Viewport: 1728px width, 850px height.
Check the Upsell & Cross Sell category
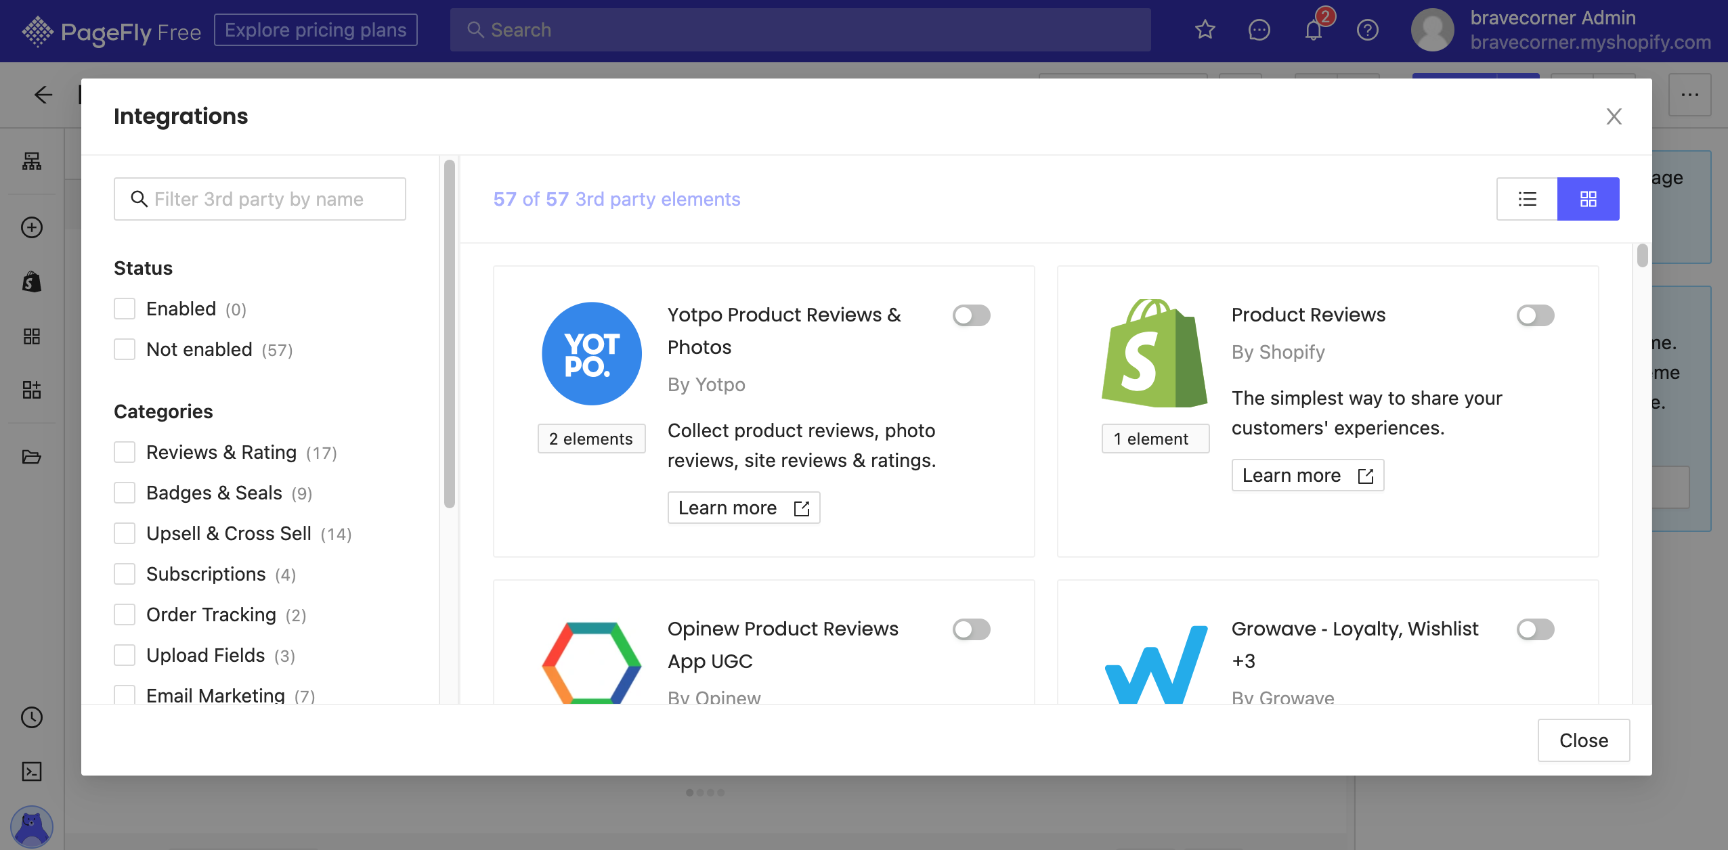pos(125,533)
